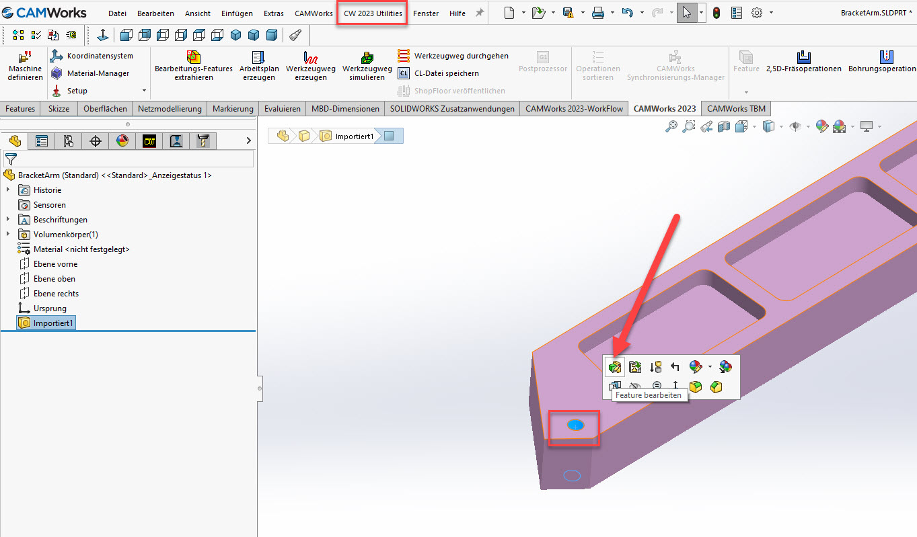Open the DisplayManager color-wheel tab icon

pyautogui.click(x=122, y=140)
